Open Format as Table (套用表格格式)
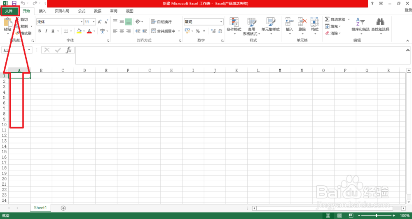This screenshot has height=219, width=412. coord(251,26)
